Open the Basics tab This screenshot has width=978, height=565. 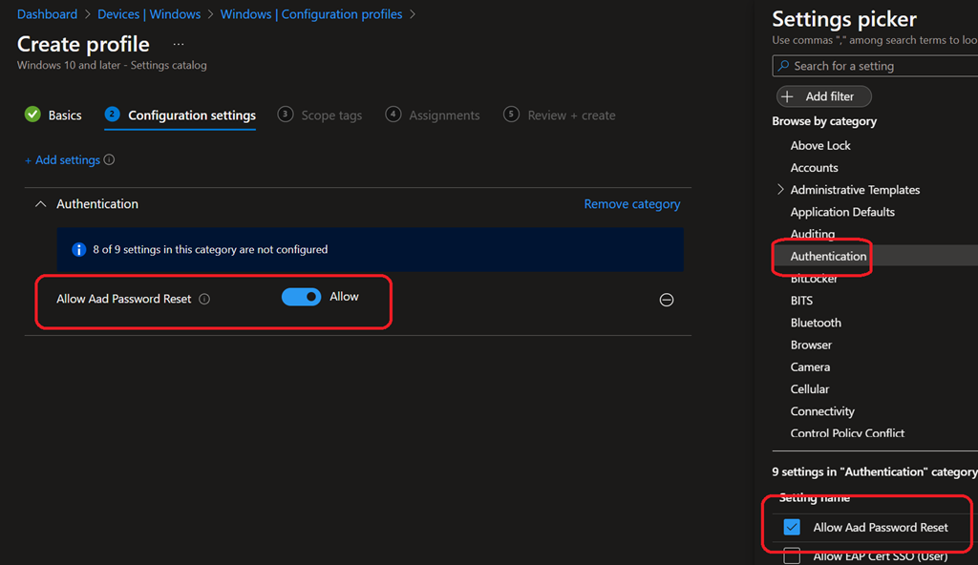tap(63, 115)
